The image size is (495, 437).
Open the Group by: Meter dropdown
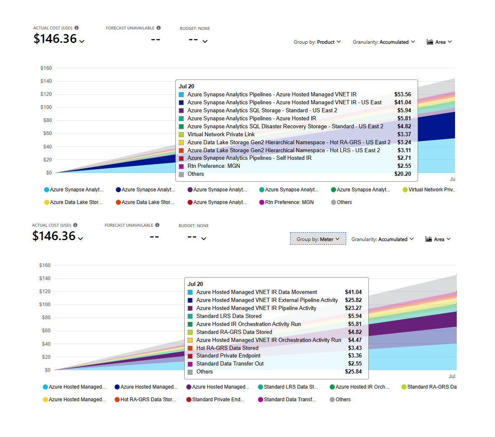point(318,239)
